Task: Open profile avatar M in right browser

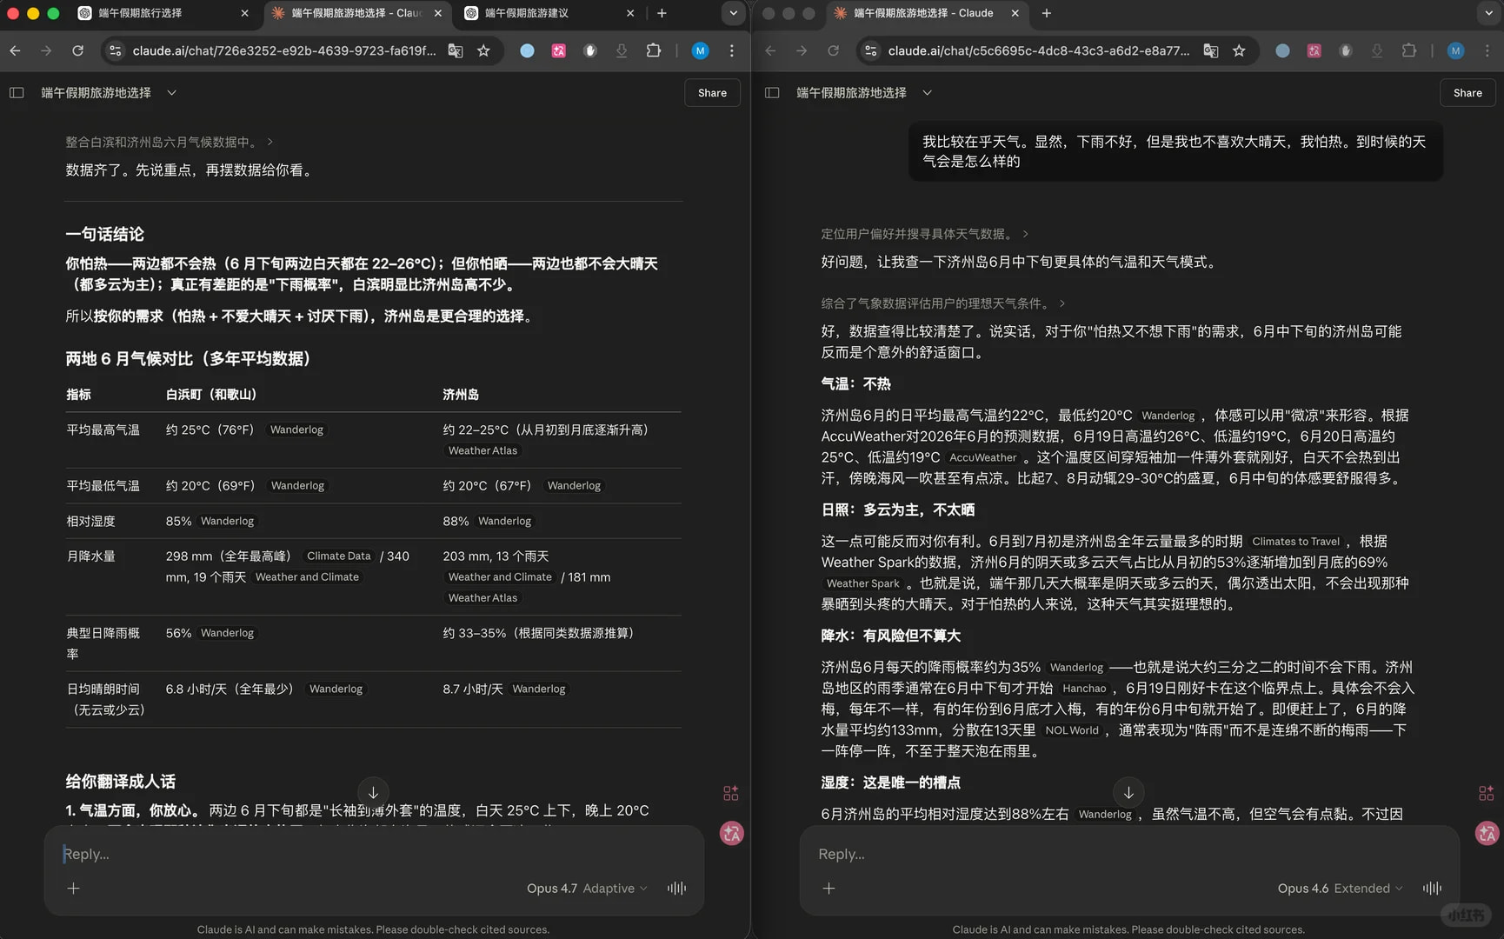Action: pos(1455,50)
